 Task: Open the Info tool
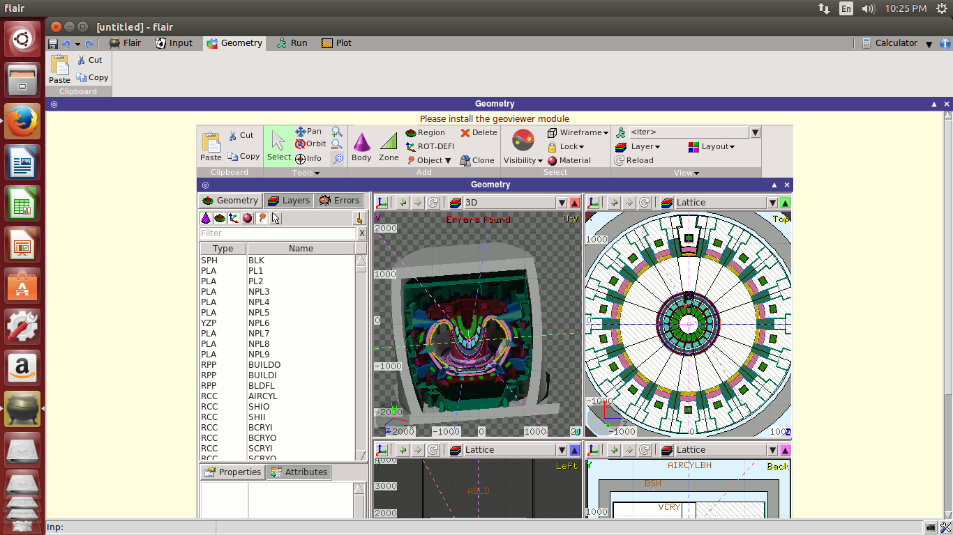tap(308, 158)
